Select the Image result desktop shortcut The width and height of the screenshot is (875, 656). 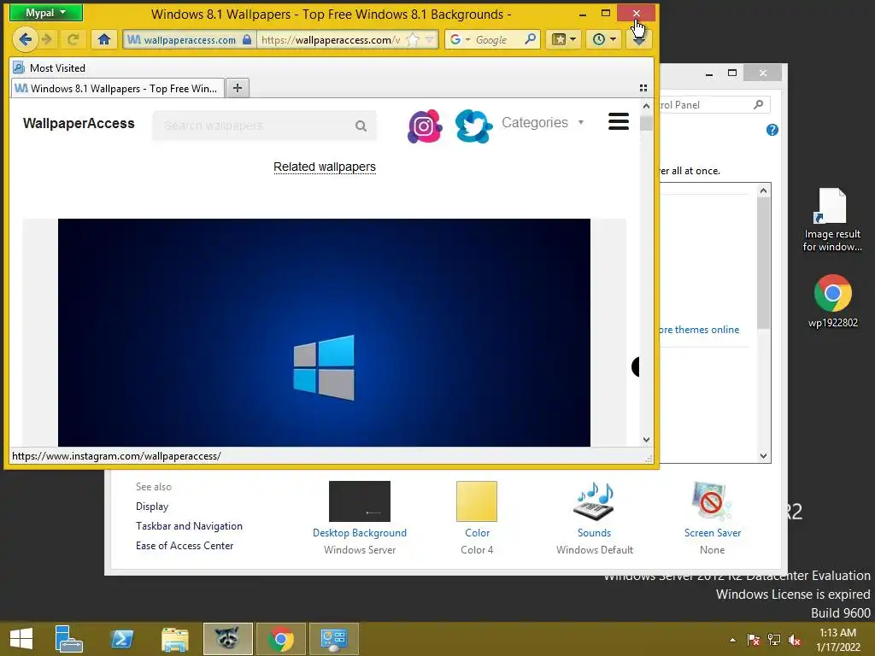coord(832,220)
